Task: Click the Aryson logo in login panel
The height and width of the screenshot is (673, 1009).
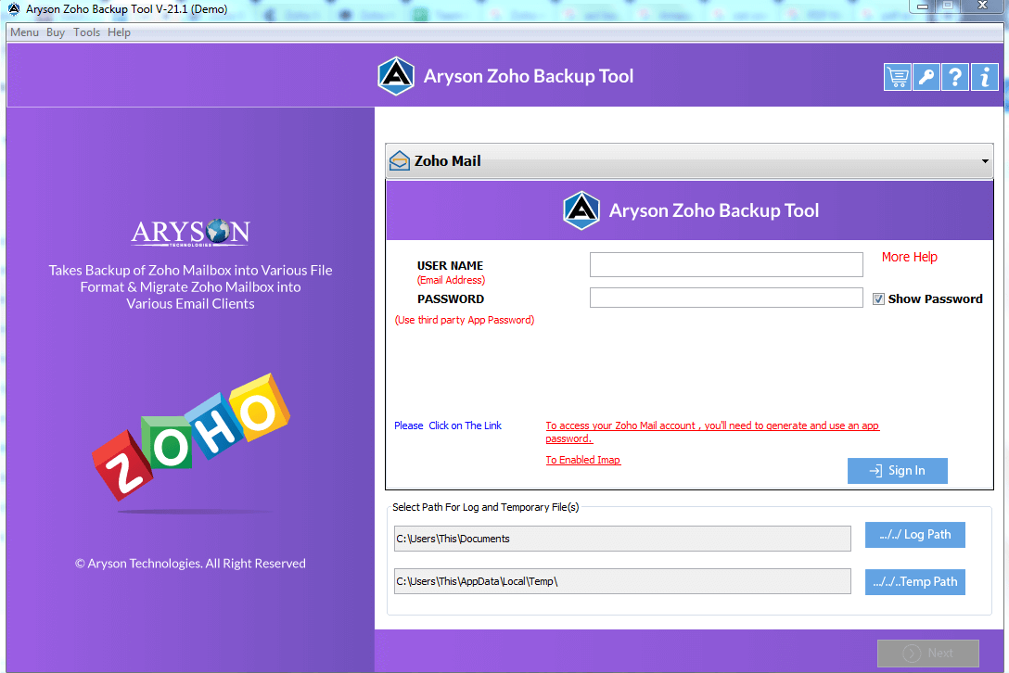Action: [581, 210]
